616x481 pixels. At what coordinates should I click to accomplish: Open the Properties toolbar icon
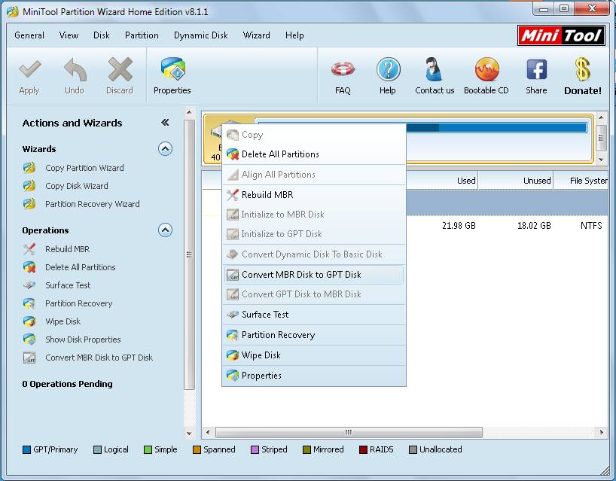point(173,69)
